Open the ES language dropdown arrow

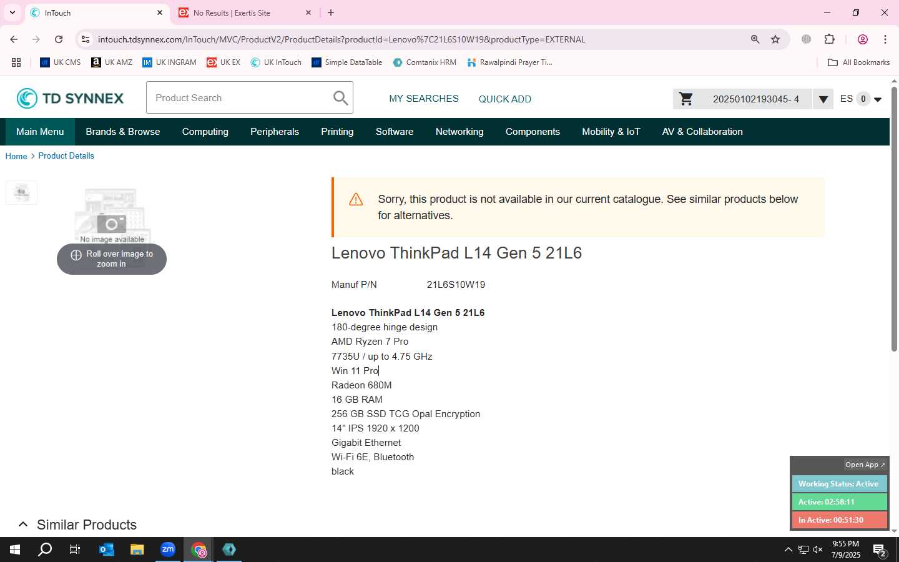coord(878,99)
